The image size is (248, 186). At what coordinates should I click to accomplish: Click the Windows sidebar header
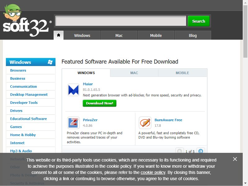[31, 62]
